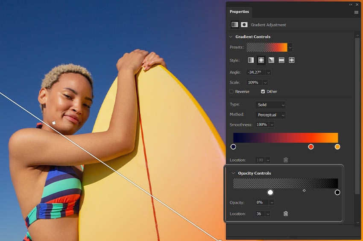Click the Opacity input field showing 0%

[x=262, y=202]
